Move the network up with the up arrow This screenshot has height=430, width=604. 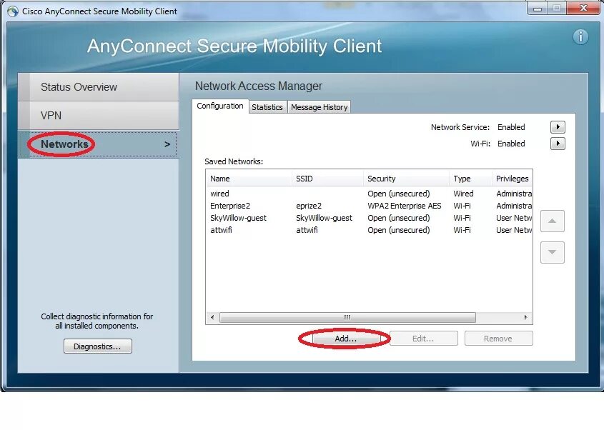click(x=552, y=221)
